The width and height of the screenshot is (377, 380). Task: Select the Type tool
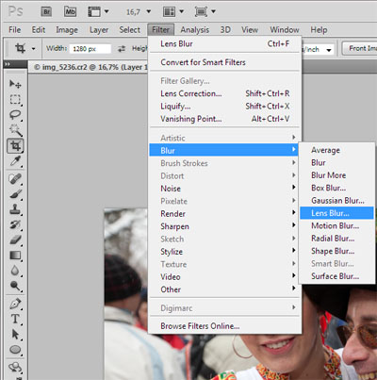pyautogui.click(x=15, y=319)
